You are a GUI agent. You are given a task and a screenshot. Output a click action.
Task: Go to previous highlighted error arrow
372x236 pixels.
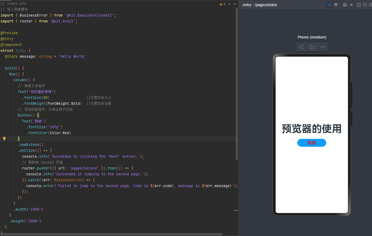pyautogui.click(x=229, y=4)
